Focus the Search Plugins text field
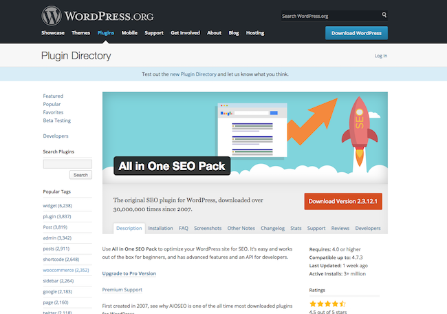The width and height of the screenshot is (447, 314). [67, 164]
